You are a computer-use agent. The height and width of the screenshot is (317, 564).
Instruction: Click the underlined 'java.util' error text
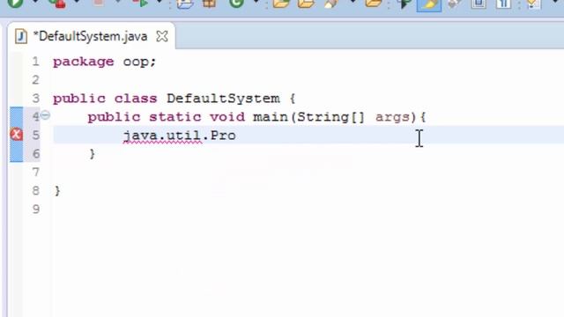coord(162,136)
